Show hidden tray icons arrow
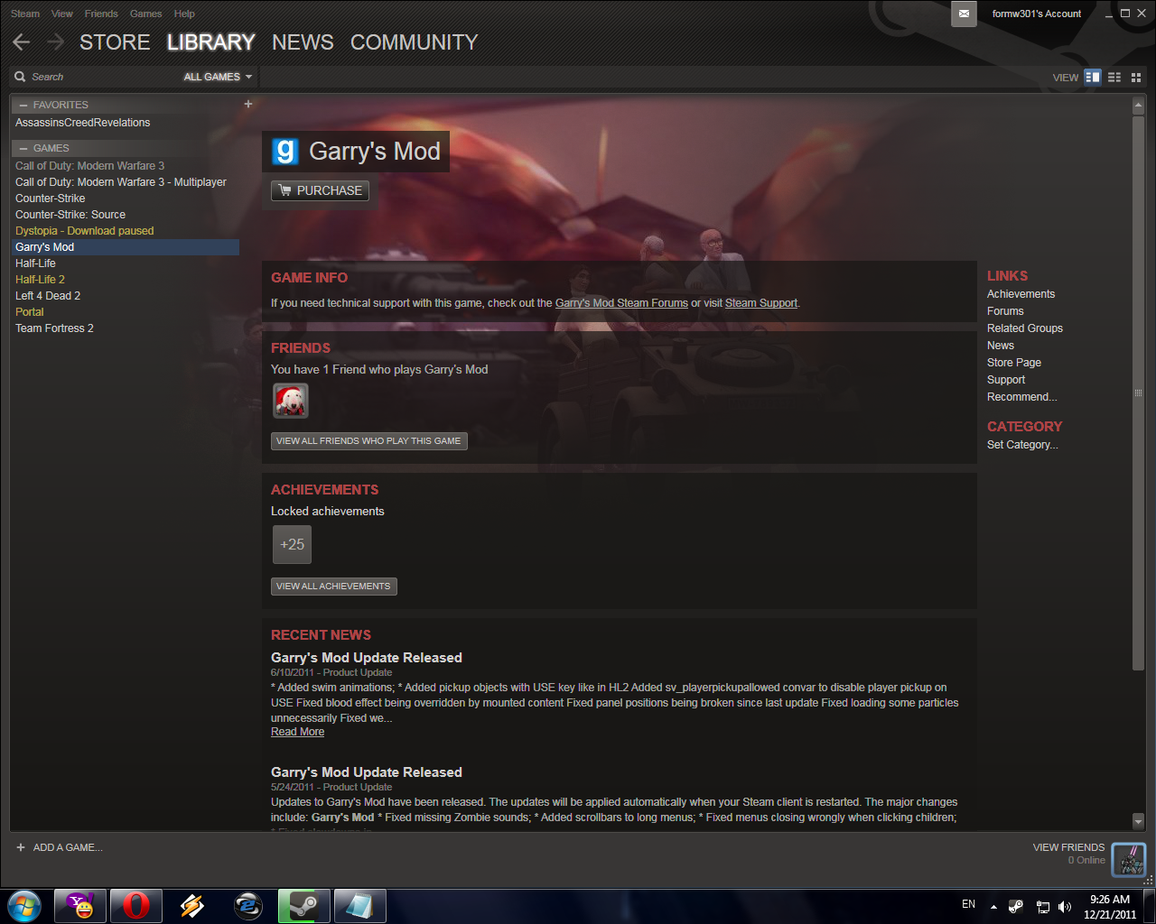This screenshot has height=924, width=1156. click(x=993, y=906)
